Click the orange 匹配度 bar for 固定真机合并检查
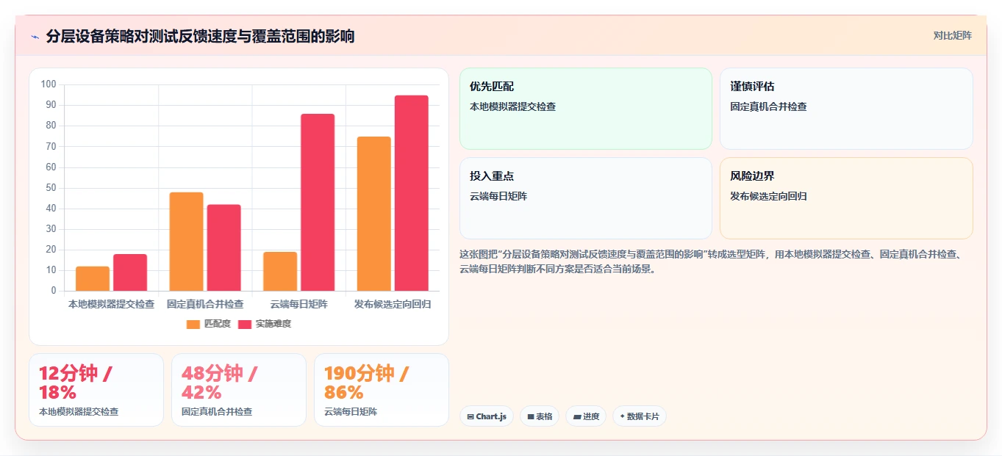1002x456 pixels. tap(186, 242)
